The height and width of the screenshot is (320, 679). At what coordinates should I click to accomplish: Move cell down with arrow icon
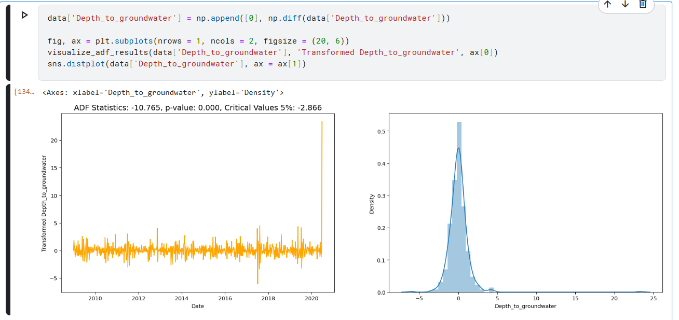[625, 4]
